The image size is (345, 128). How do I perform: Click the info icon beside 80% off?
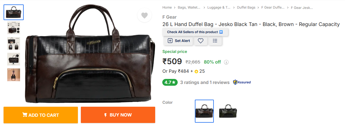[x=226, y=62]
